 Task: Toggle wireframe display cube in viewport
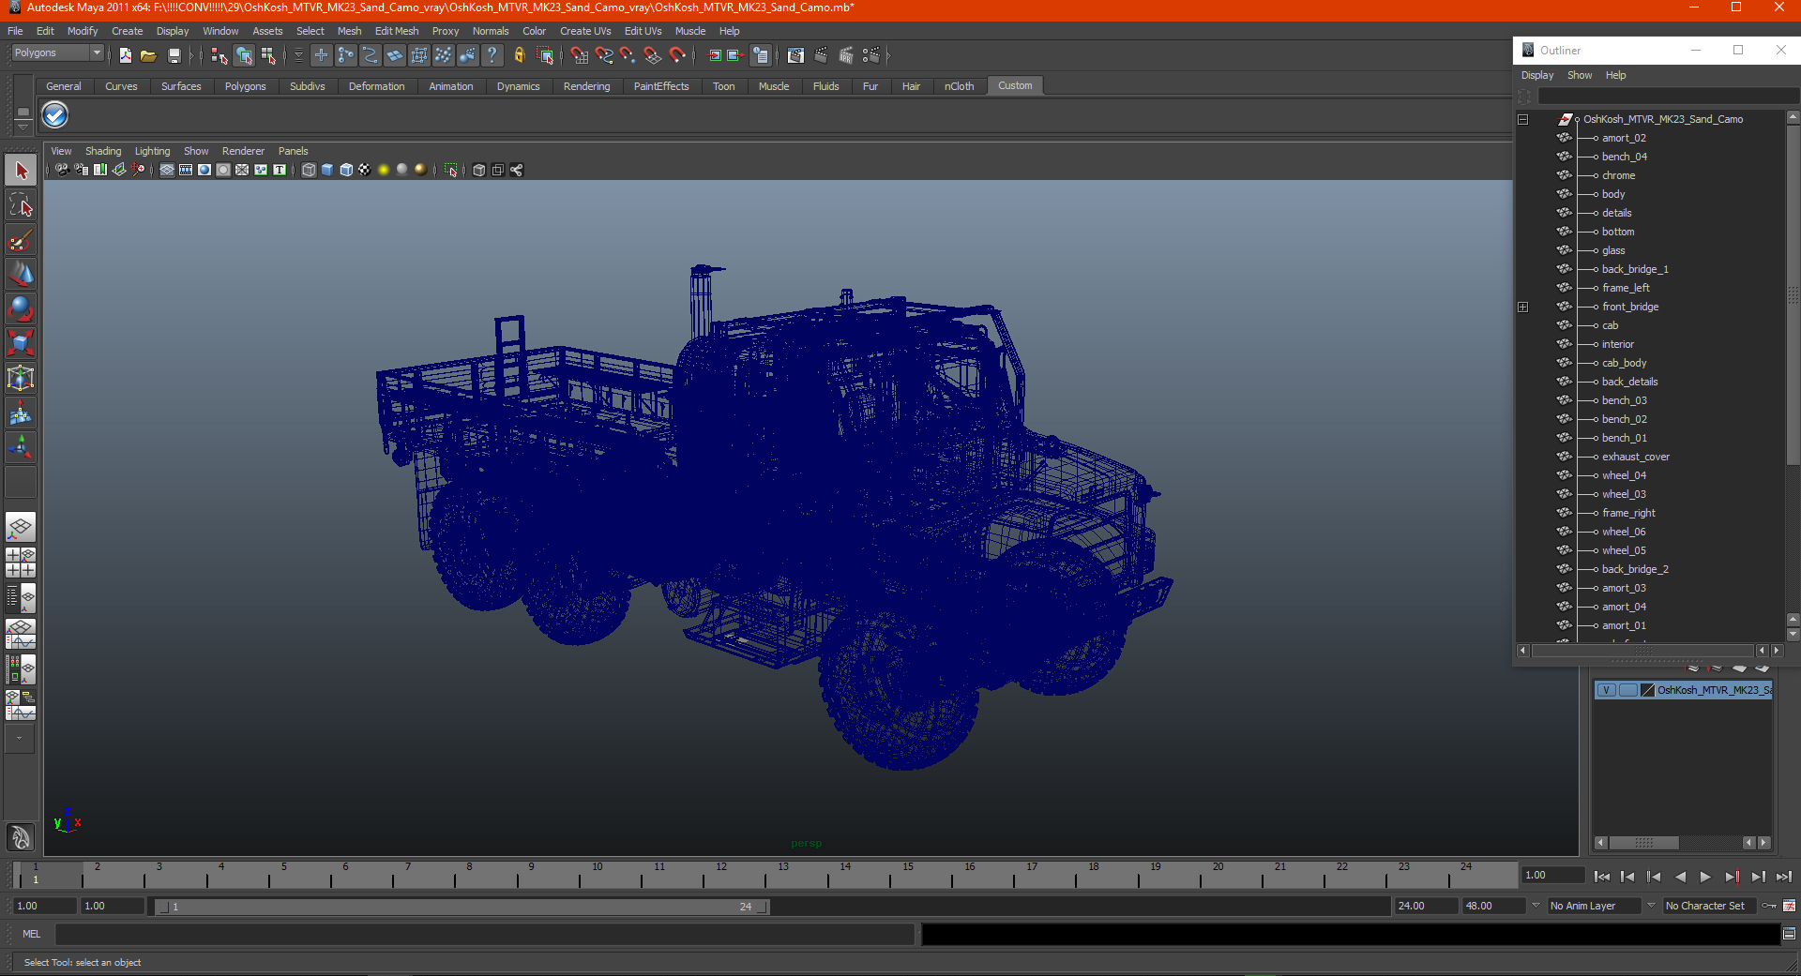309,170
